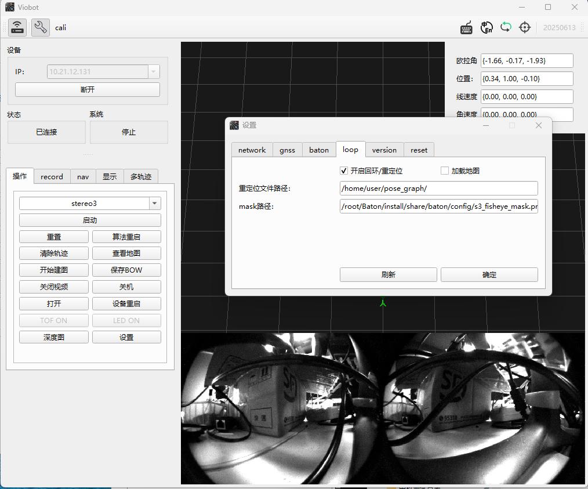Select the loop tab
The height and width of the screenshot is (489, 588).
point(351,149)
